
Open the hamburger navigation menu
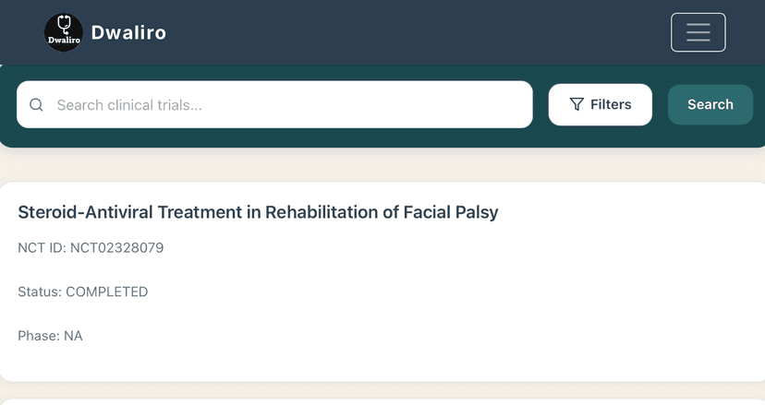point(698,32)
